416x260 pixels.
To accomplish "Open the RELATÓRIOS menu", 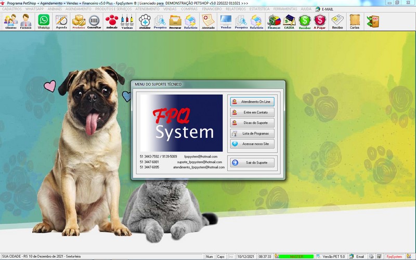I will coord(236,9).
